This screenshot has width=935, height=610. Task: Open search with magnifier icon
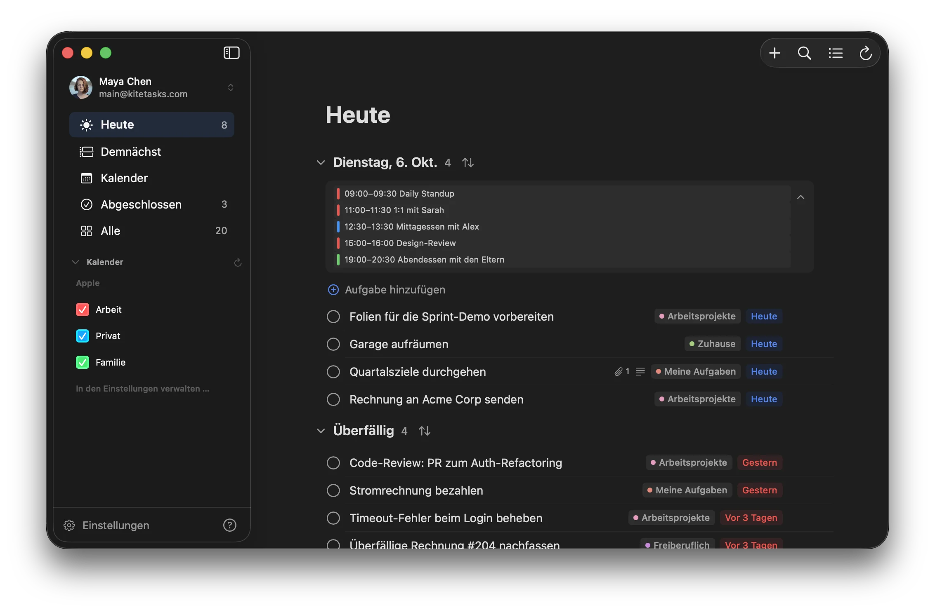pos(804,53)
